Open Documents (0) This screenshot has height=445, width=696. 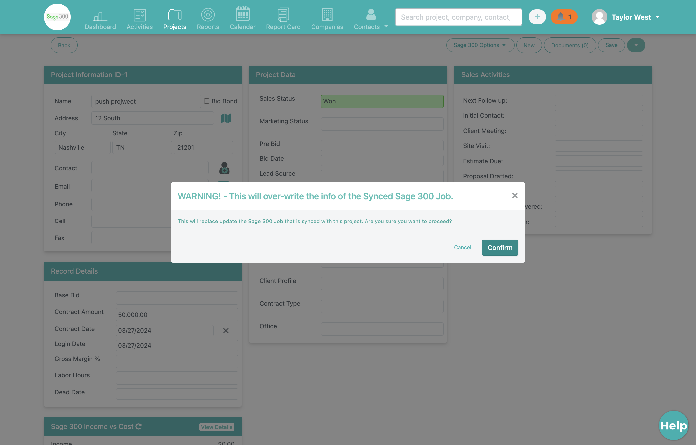tap(570, 45)
